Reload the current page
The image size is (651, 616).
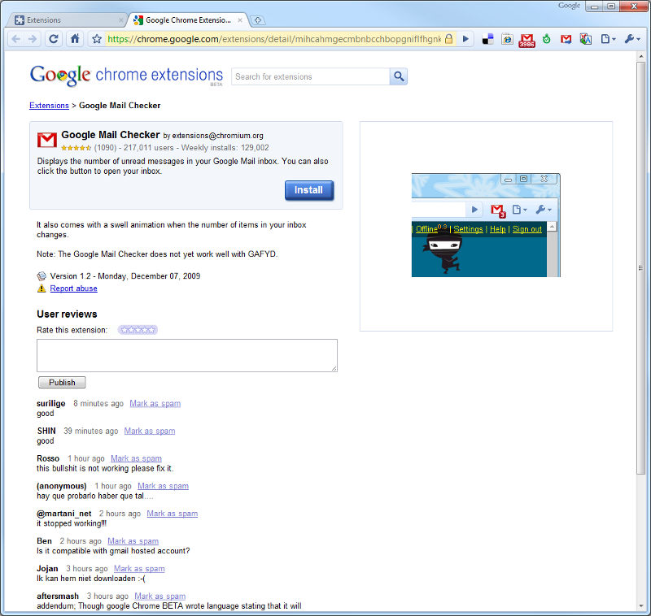click(x=54, y=39)
